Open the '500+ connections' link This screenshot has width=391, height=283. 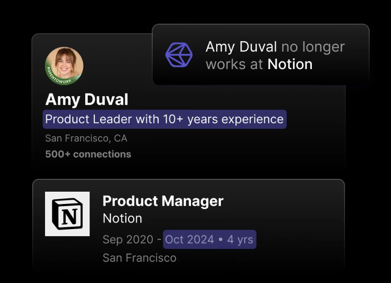[88, 154]
